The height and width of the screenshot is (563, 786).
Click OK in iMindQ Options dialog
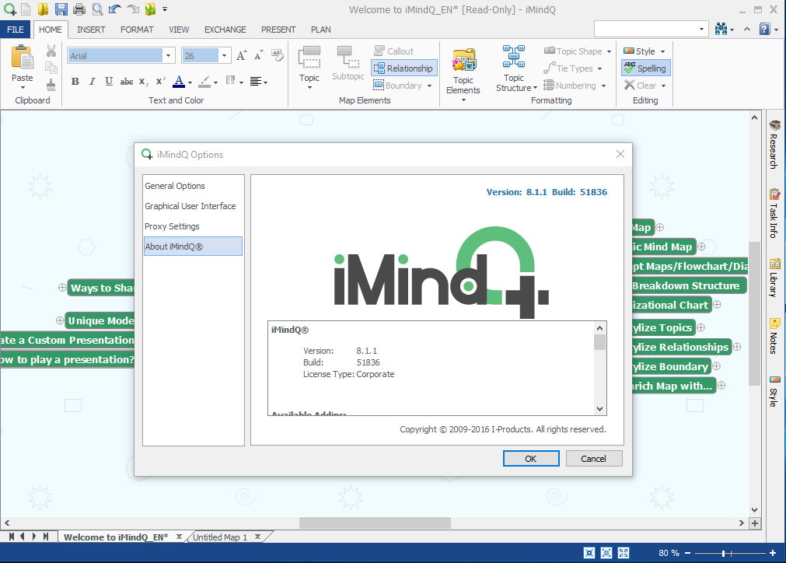click(531, 458)
